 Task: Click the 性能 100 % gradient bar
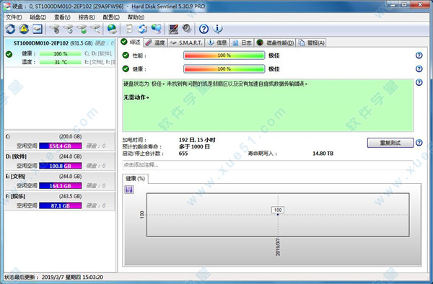click(224, 56)
